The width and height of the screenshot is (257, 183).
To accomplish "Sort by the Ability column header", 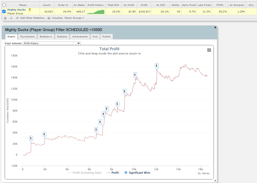I will (175, 5).
